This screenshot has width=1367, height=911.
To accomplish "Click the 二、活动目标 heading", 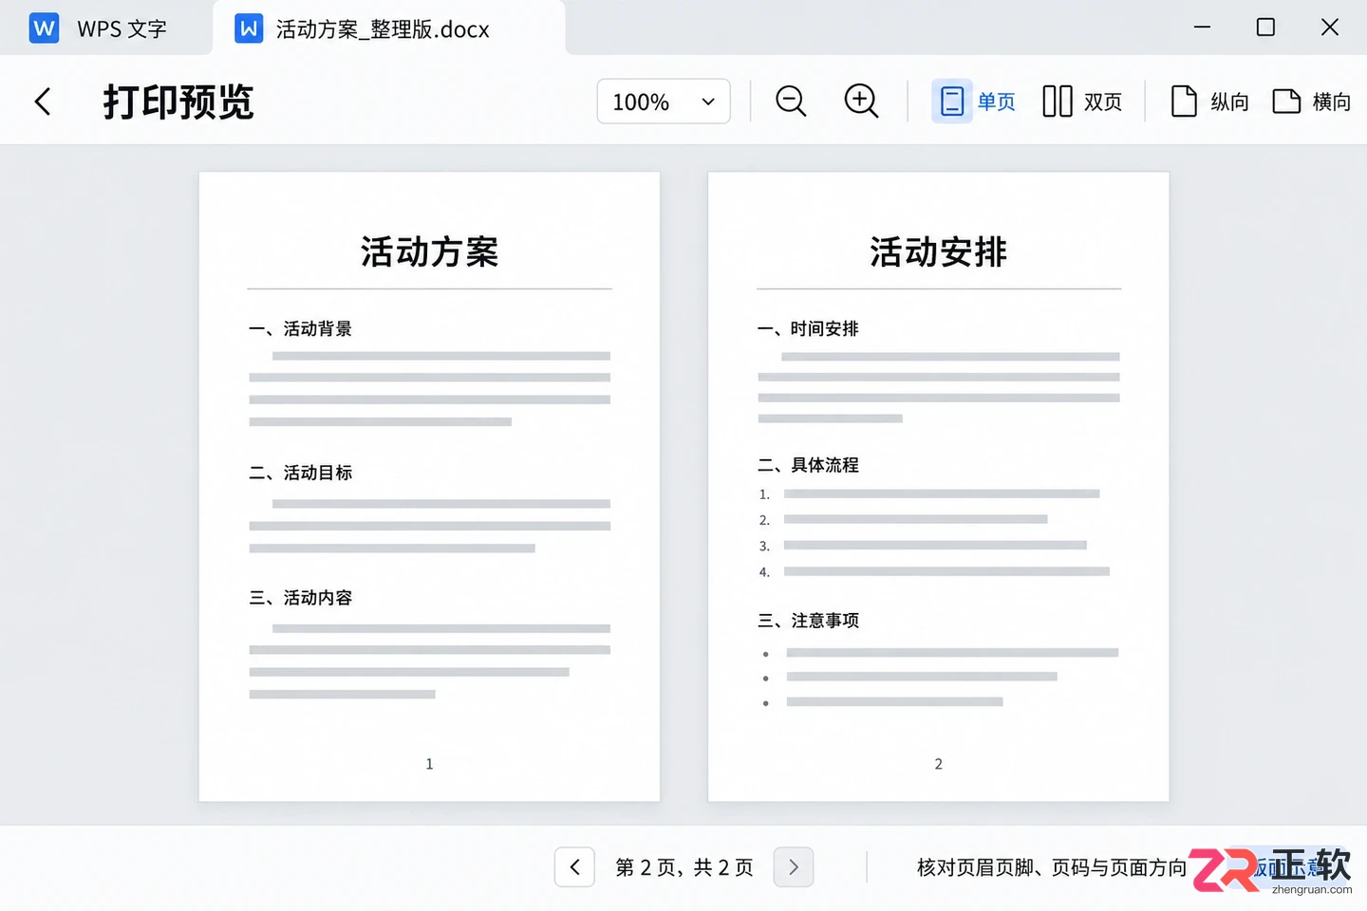I will (x=300, y=473).
